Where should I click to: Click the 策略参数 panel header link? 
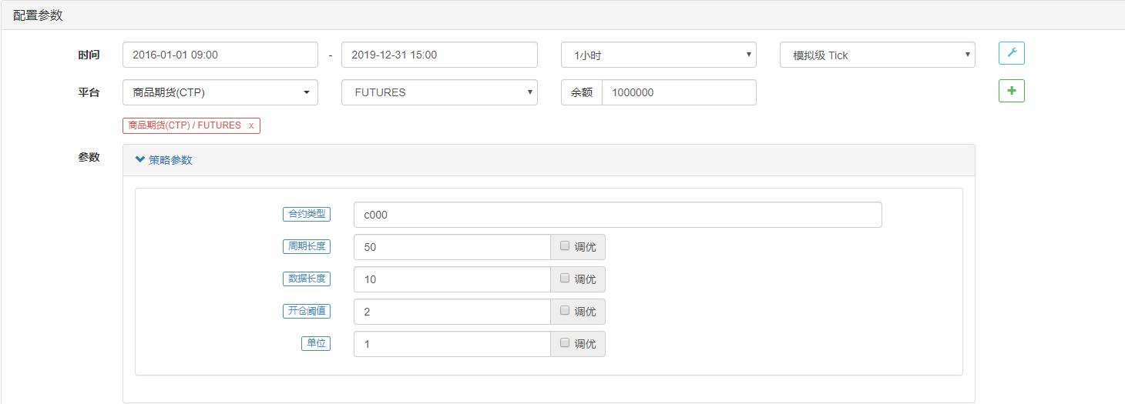coord(170,160)
